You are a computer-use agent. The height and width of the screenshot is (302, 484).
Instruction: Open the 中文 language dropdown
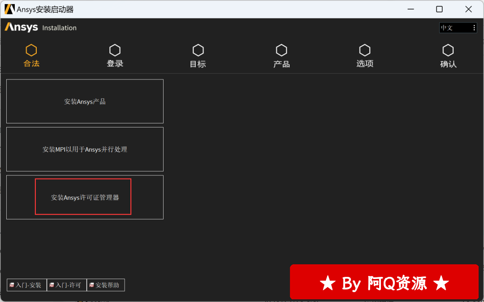[x=458, y=28]
